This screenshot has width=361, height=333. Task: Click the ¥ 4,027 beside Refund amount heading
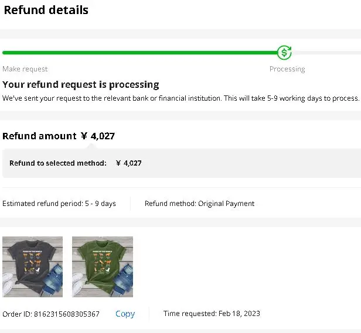point(98,136)
